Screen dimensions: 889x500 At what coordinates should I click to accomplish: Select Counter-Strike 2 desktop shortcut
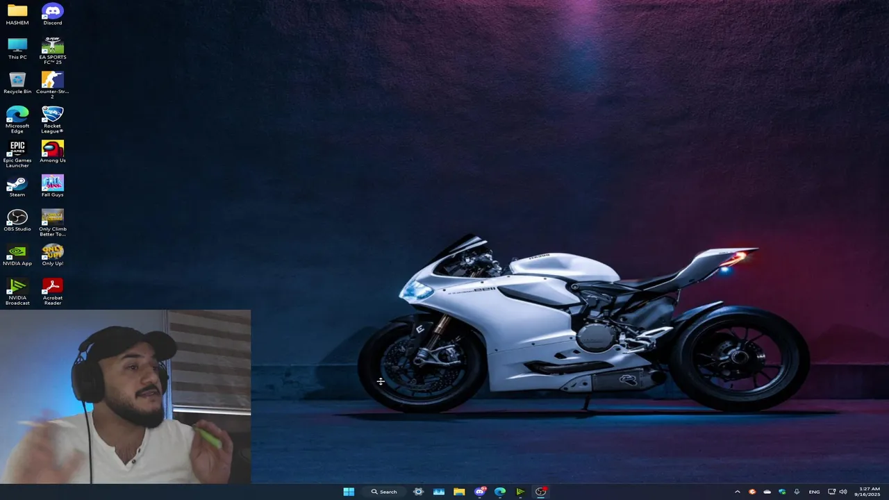[52, 85]
